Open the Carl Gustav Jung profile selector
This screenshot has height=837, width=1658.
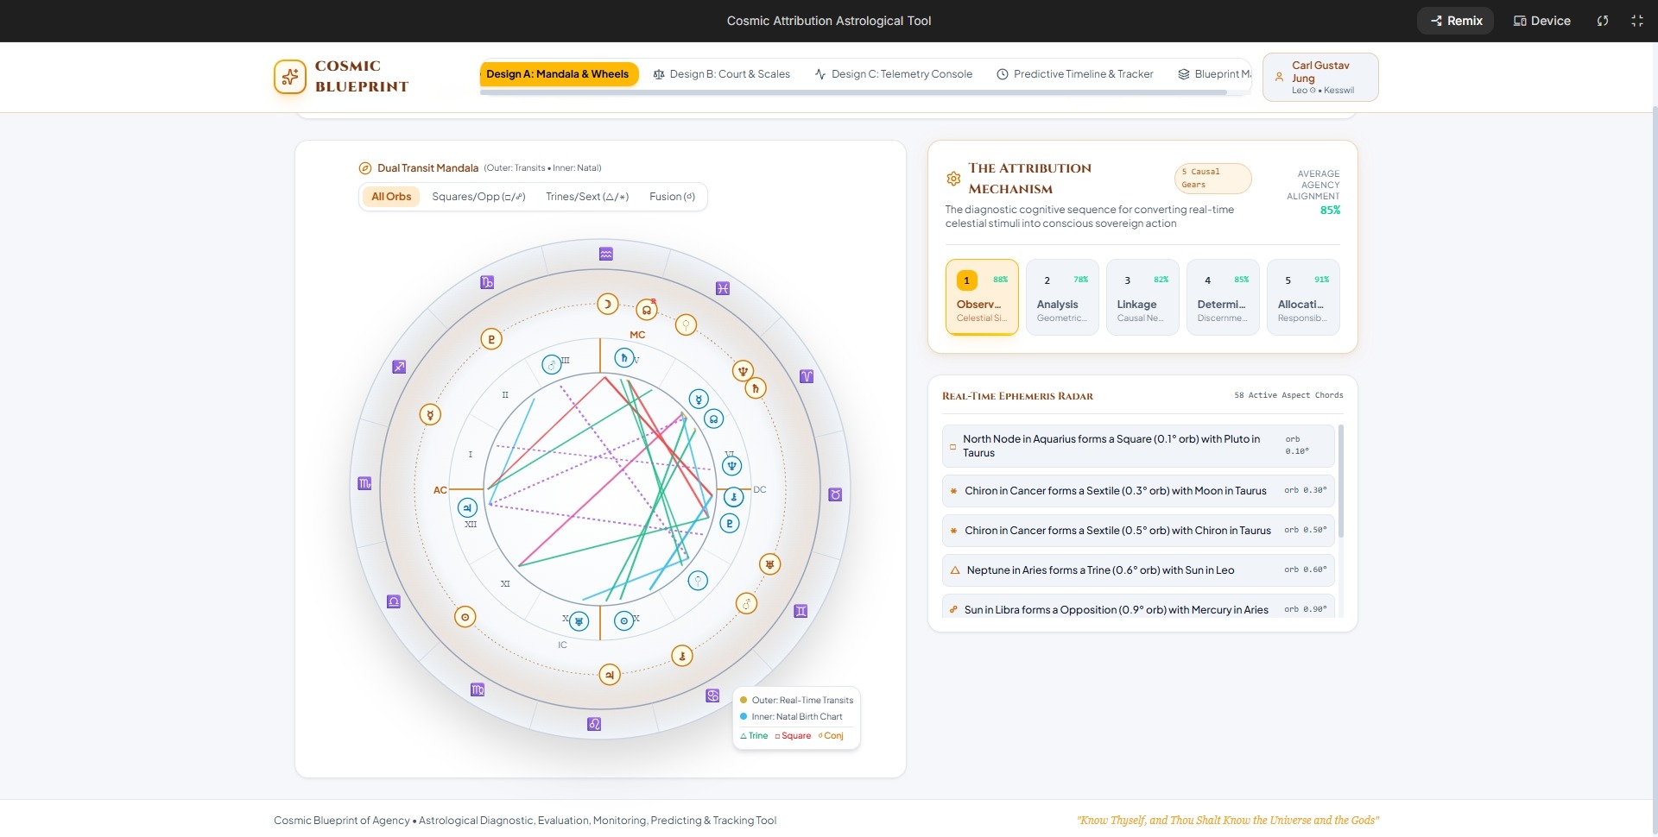(1320, 77)
